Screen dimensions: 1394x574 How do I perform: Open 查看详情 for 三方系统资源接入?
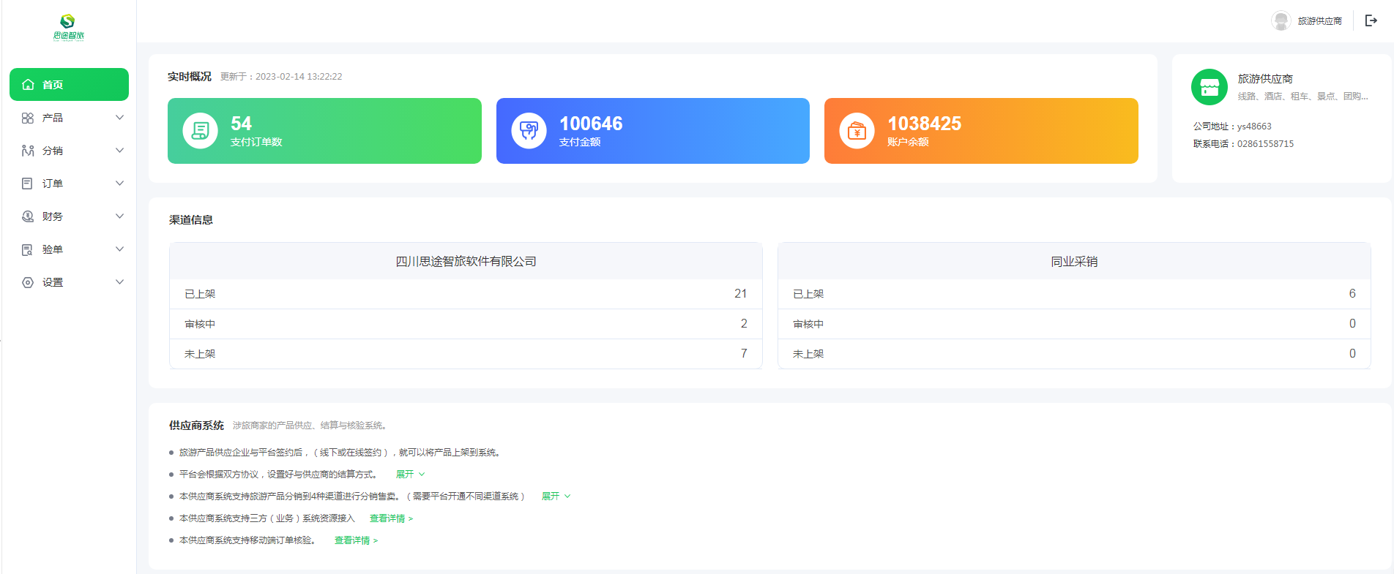coord(391,518)
